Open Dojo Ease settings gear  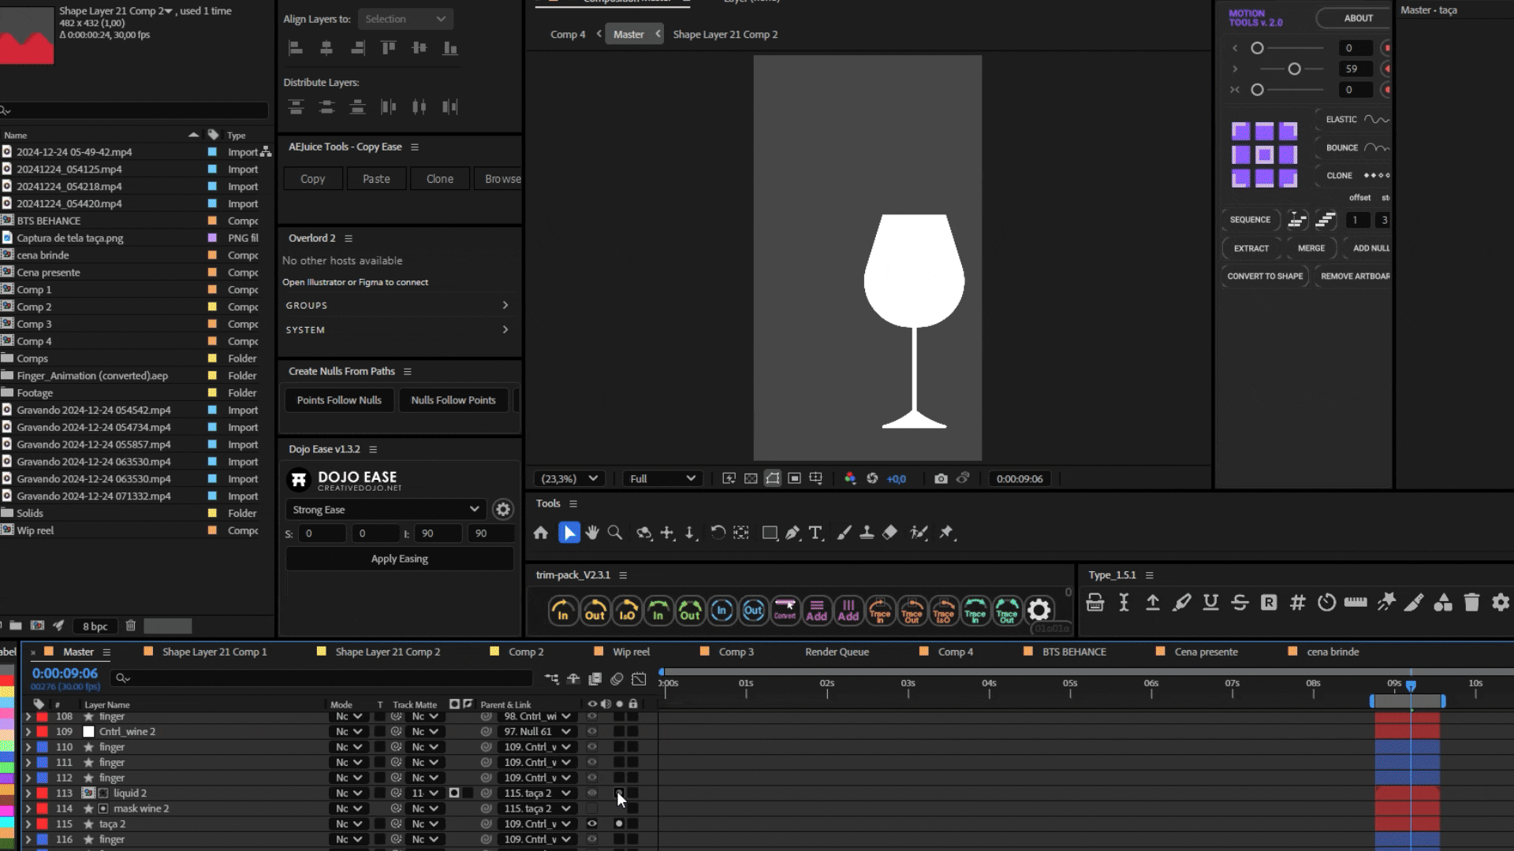(503, 510)
